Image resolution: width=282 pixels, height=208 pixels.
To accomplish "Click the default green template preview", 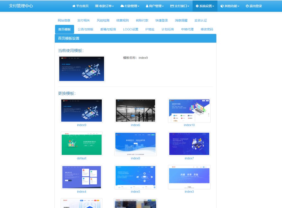I will (82, 144).
